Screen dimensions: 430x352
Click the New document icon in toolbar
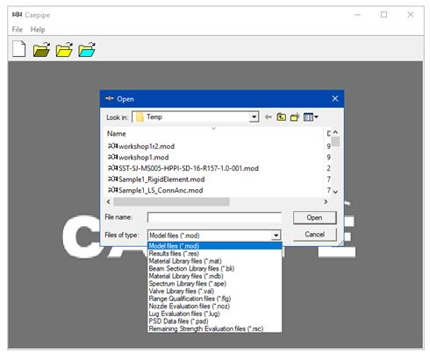(x=19, y=49)
